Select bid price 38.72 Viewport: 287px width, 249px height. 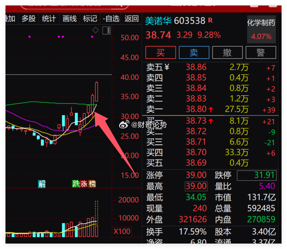(x=196, y=132)
